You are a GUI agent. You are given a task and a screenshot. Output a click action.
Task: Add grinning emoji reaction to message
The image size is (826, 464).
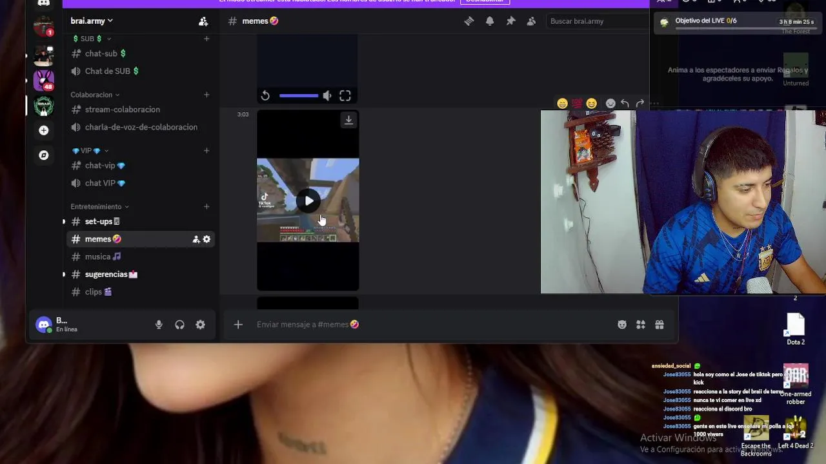[x=562, y=103]
